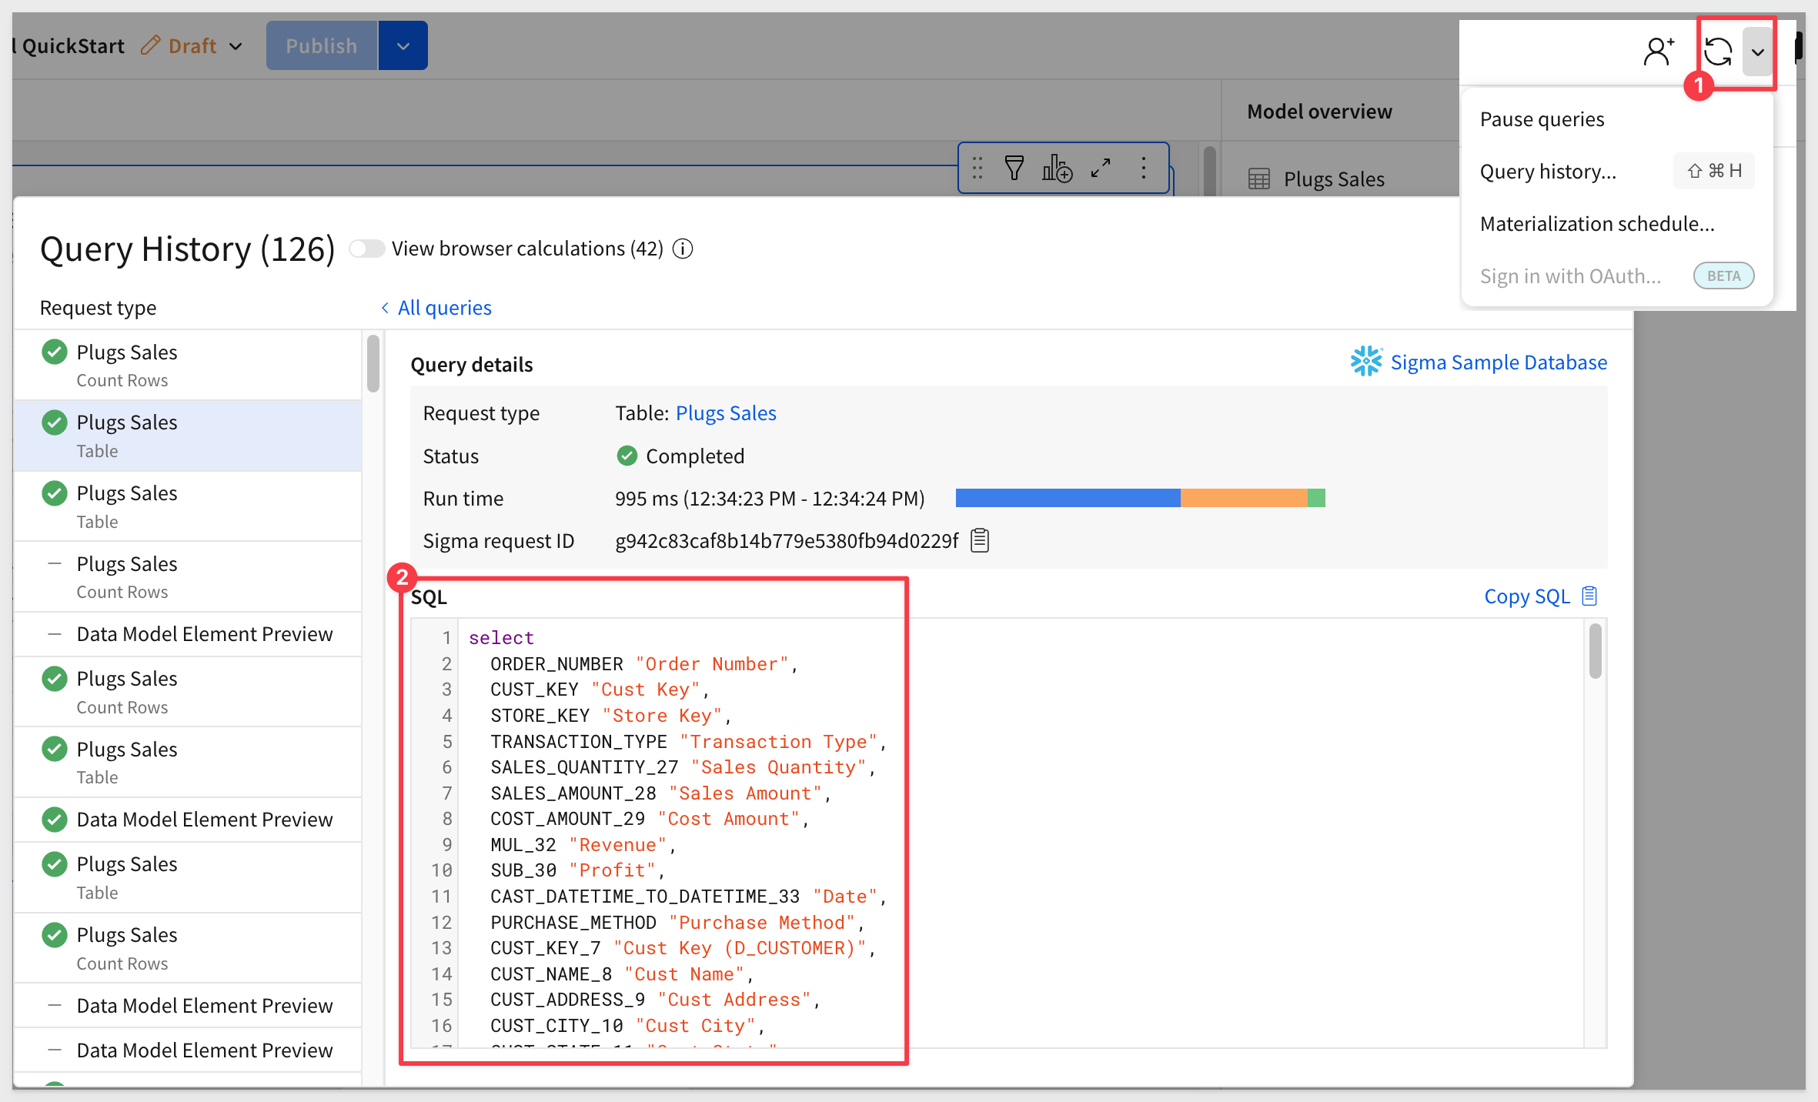Select first Data Model Element Preview query
The height and width of the screenshot is (1102, 1818).
pyautogui.click(x=188, y=634)
